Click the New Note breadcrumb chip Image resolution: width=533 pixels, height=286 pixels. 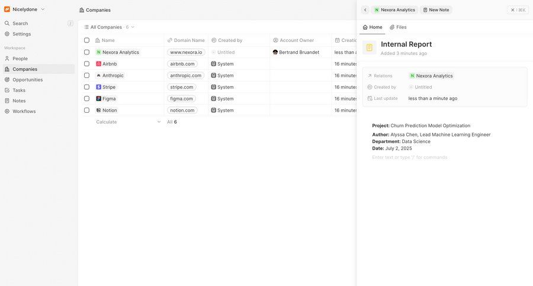[x=436, y=10]
